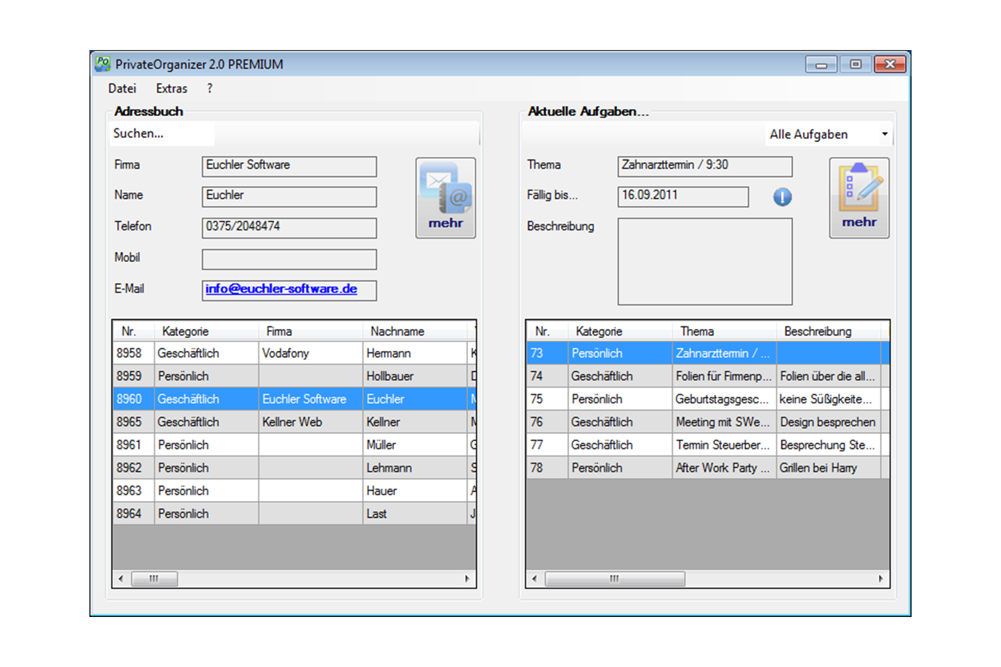Open the Extras menu
Screen dimensions: 1001x667
172,89
